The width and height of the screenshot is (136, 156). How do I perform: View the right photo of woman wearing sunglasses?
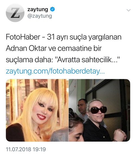pyautogui.click(x=99, y=110)
